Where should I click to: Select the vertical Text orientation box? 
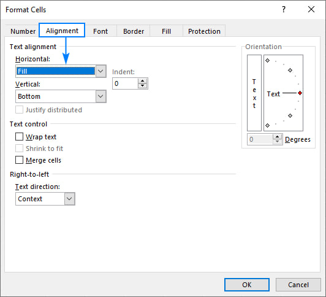click(x=254, y=93)
